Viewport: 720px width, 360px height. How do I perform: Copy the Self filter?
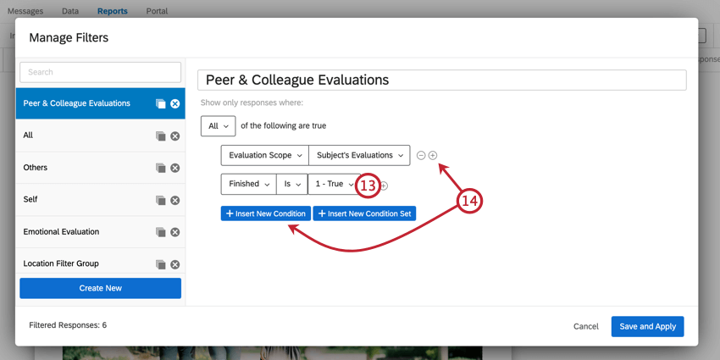(x=160, y=200)
